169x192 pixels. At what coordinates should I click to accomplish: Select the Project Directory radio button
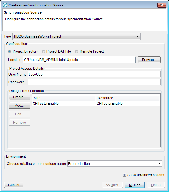coord(10,51)
